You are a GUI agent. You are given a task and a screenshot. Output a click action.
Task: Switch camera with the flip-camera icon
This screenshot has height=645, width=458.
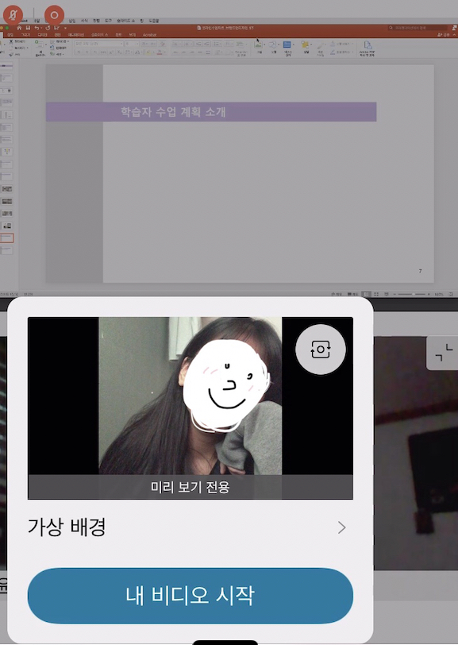click(320, 350)
